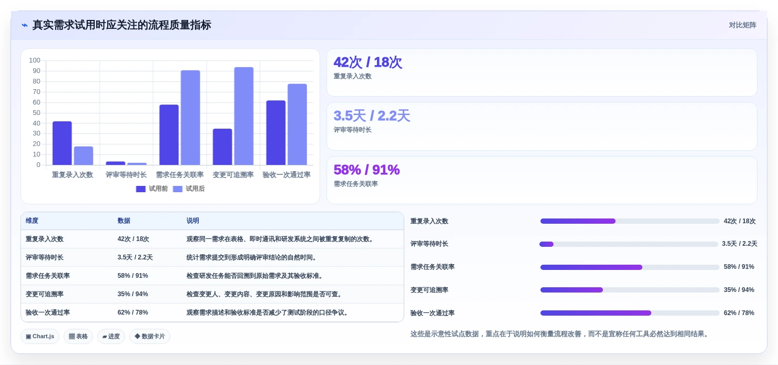778x365 pixels.
Task: Click chart axis label 验收一次通过率
Action: [x=286, y=175]
